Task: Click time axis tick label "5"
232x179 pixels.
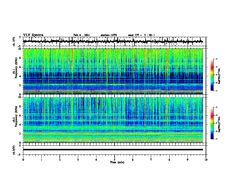Action: click(115, 160)
